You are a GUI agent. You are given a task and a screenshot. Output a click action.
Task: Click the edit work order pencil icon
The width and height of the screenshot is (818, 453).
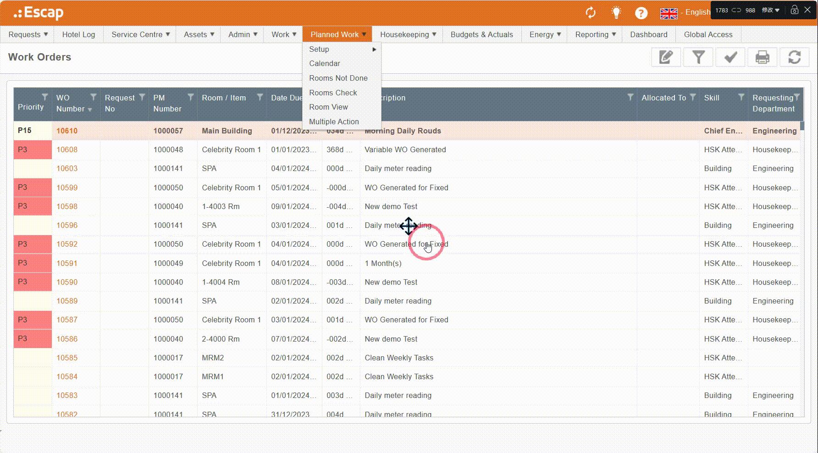(666, 57)
